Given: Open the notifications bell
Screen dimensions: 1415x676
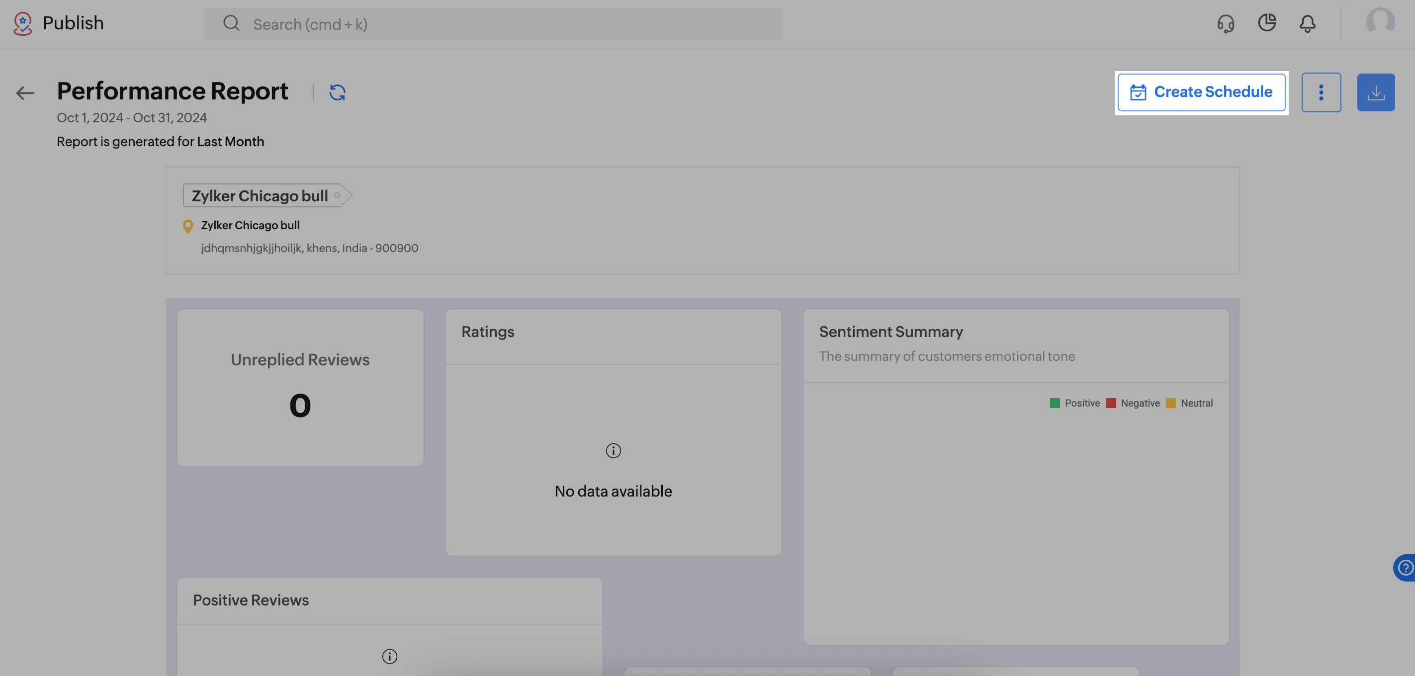Looking at the screenshot, I should coord(1307,24).
